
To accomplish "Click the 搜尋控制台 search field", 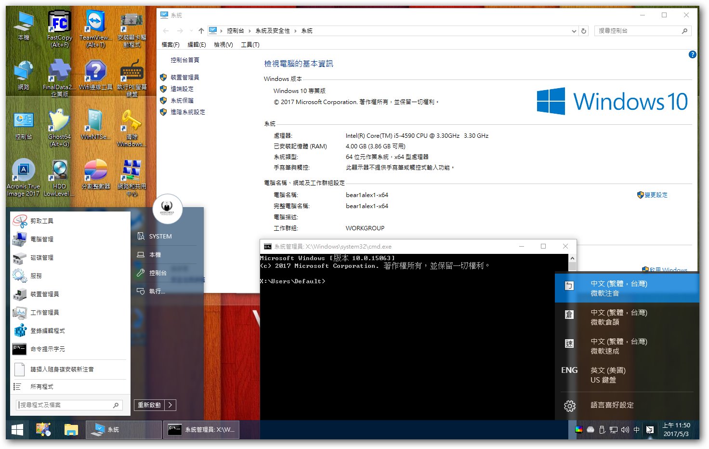I will point(643,31).
